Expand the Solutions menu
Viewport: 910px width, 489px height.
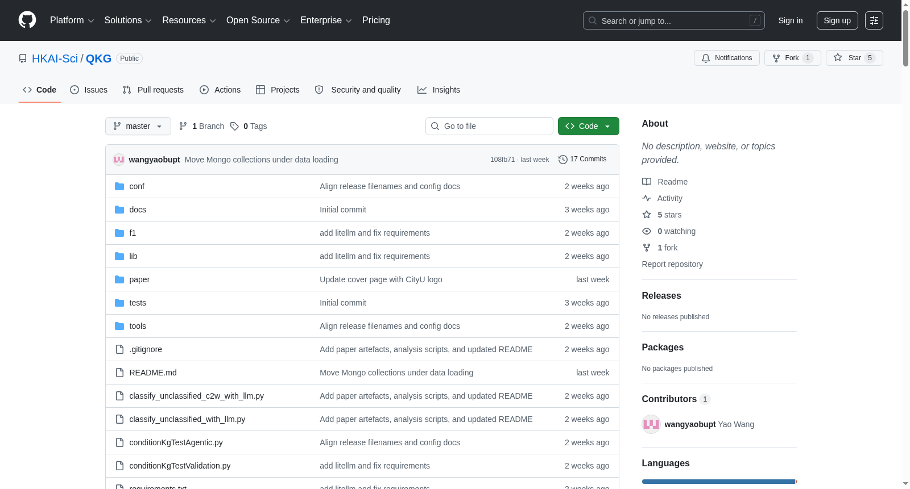[x=128, y=20]
